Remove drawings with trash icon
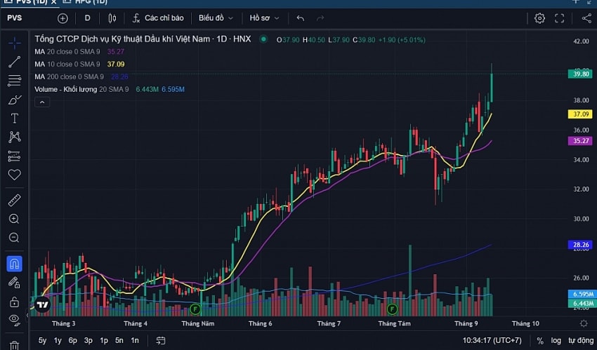The height and width of the screenshot is (350, 597). point(15,345)
